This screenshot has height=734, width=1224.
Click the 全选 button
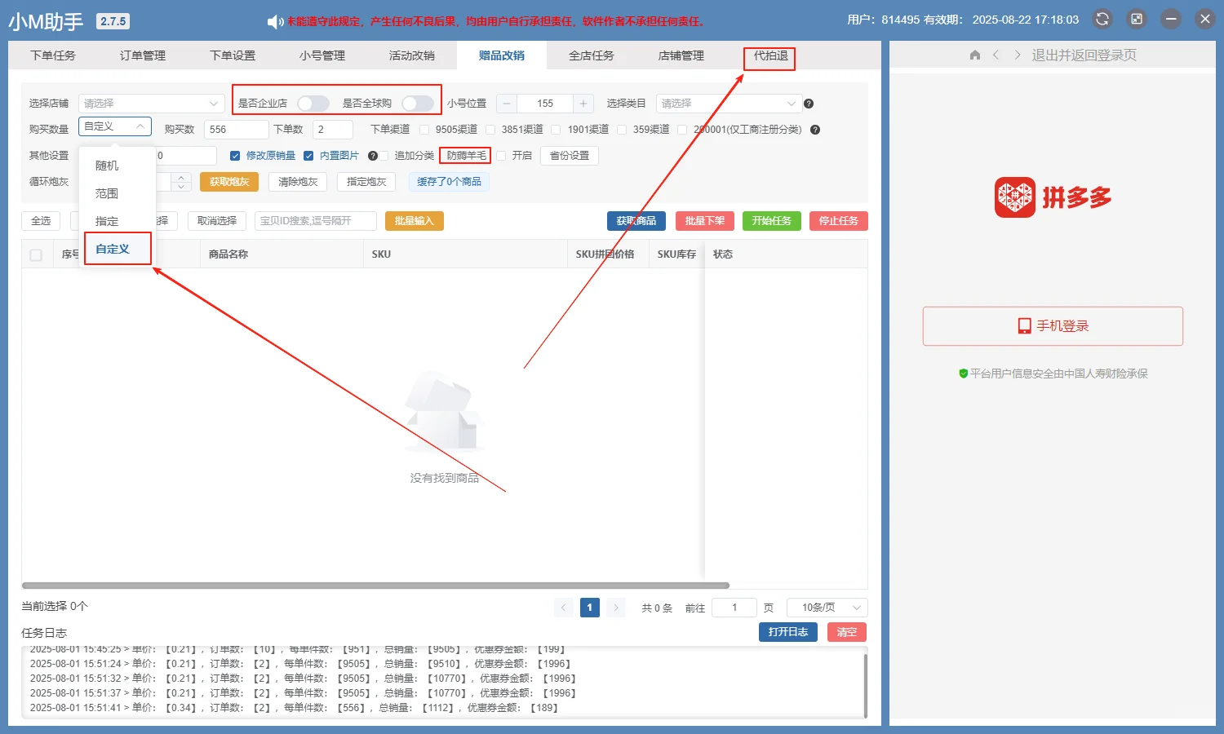[x=41, y=221]
